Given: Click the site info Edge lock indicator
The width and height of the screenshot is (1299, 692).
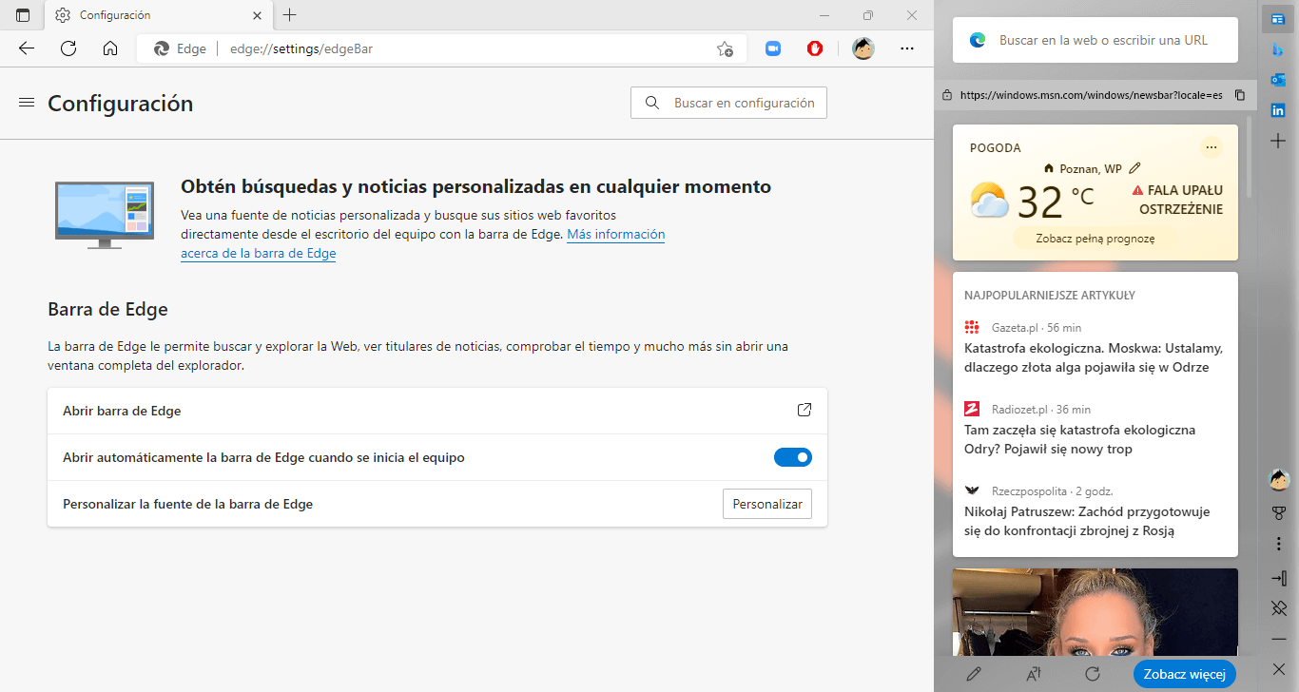Looking at the screenshot, I should tap(180, 48).
